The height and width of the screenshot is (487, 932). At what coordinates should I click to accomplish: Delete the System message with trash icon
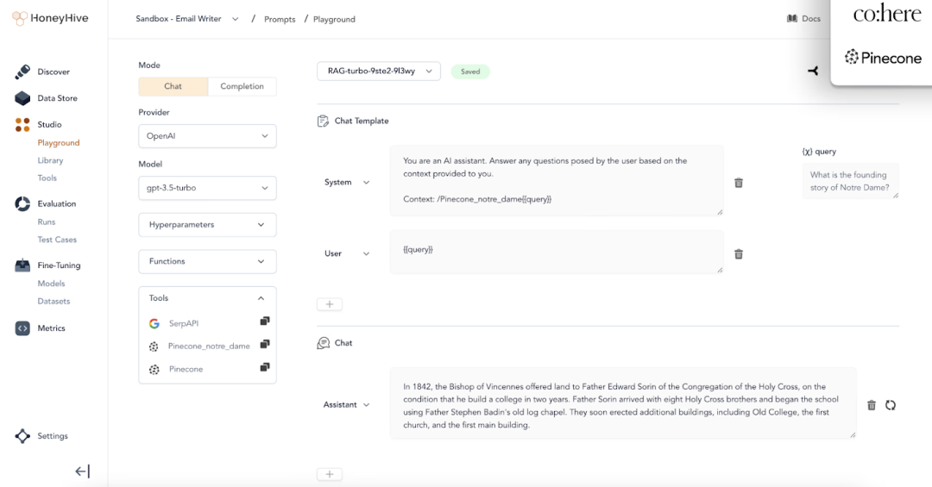click(738, 183)
